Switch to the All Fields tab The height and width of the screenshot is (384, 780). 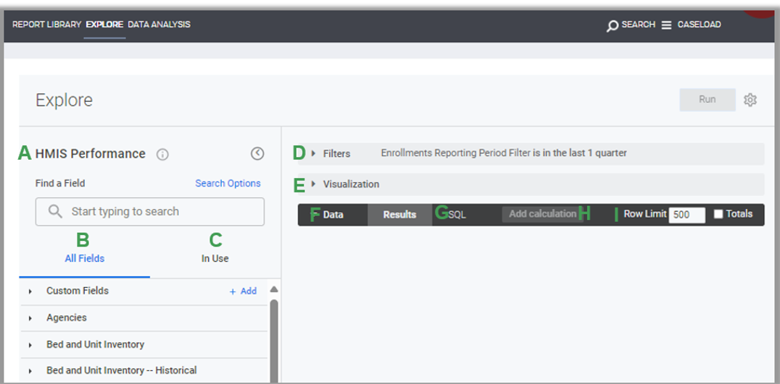coord(85,258)
